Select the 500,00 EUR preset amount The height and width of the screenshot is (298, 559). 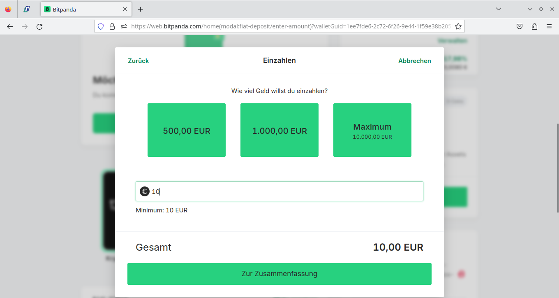[x=187, y=130]
